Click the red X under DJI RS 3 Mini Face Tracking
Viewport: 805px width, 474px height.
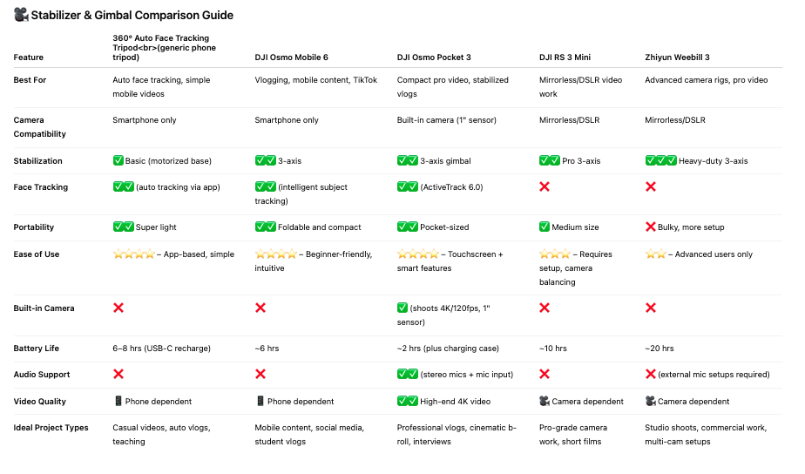[x=545, y=187]
